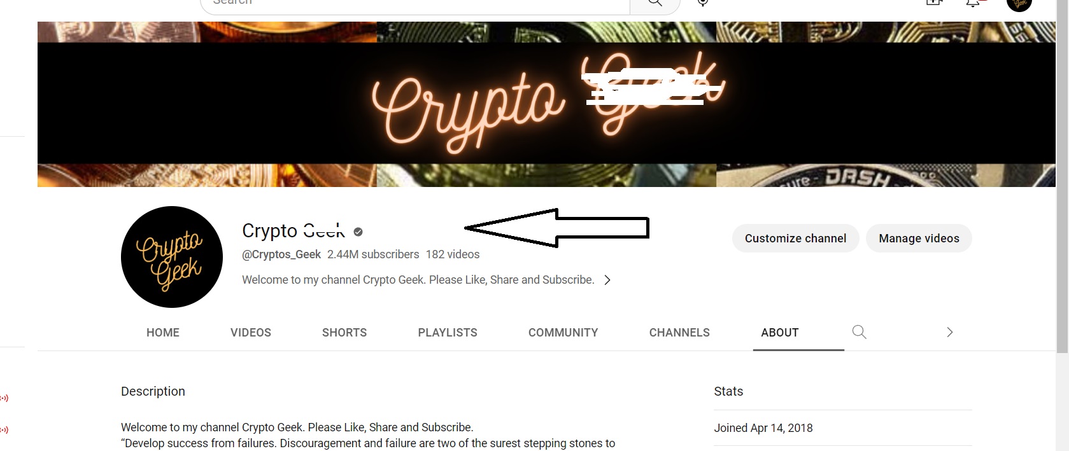Image resolution: width=1069 pixels, height=451 pixels.
Task: Click Manage videos button
Action: [x=919, y=239]
